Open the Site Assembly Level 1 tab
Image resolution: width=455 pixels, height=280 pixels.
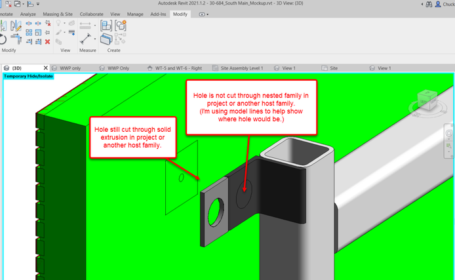click(241, 68)
